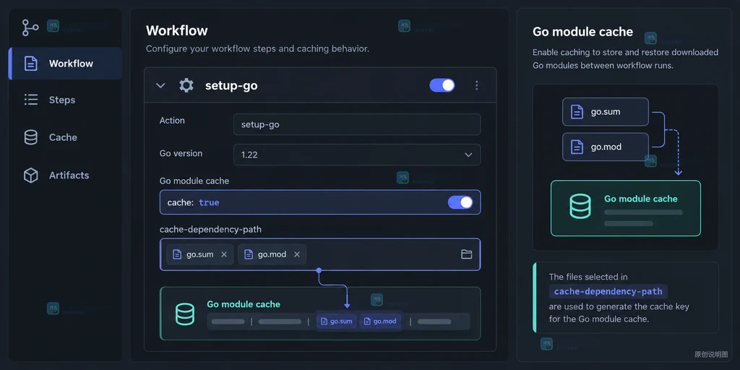Click the go.mod file box in right diagram
The width and height of the screenshot is (740, 370).
pos(606,147)
